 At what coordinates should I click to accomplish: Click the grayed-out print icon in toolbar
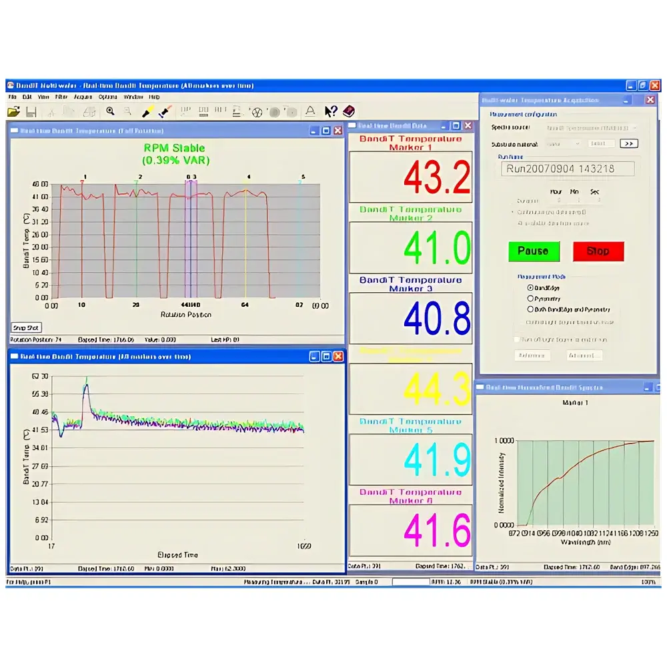pos(89,112)
